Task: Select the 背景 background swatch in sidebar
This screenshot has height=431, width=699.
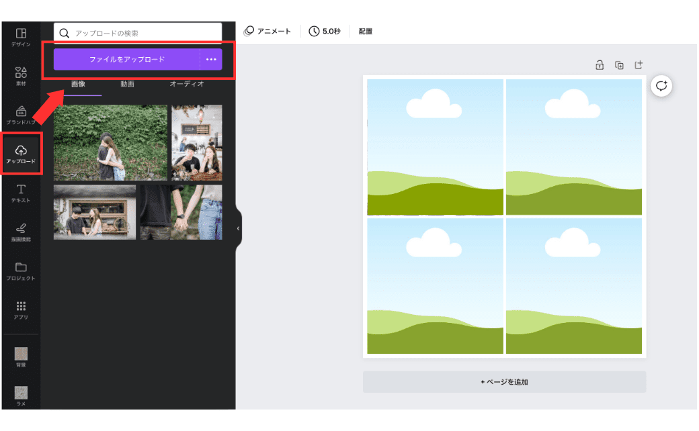Action: tap(21, 357)
